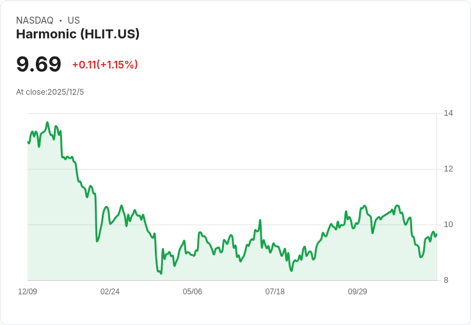This screenshot has width=471, height=325.
Task: Click the 10 y-axis label
Action: (x=448, y=225)
